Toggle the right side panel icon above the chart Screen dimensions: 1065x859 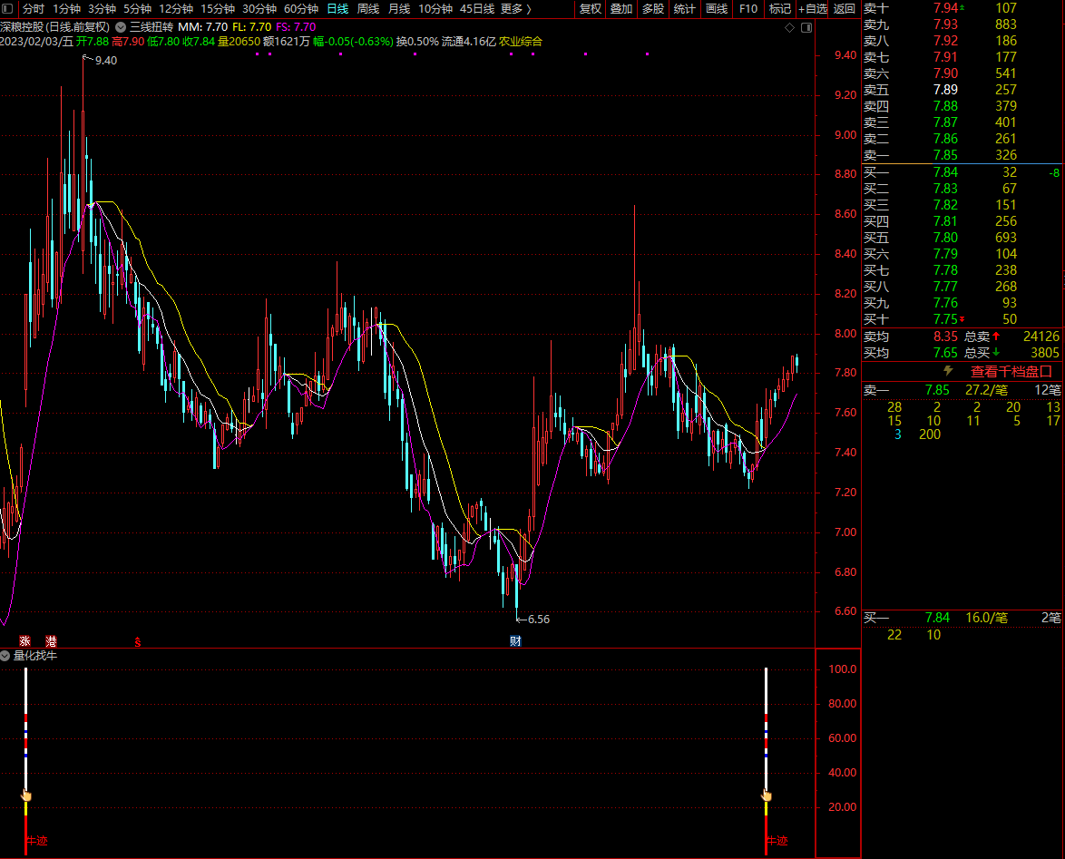(x=806, y=27)
